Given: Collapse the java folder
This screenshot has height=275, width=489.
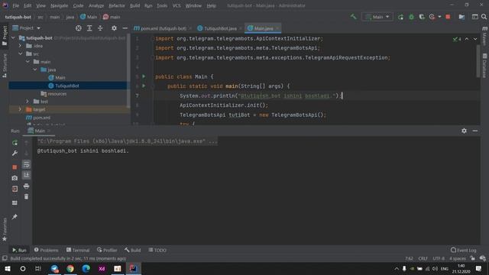Looking at the screenshot, I should click(x=35, y=70).
